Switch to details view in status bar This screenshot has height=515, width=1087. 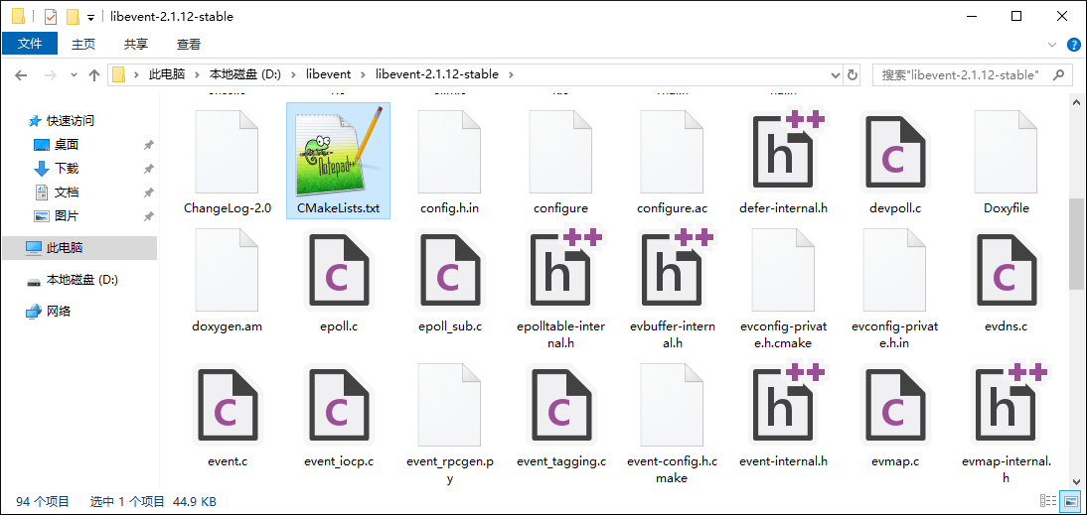[1048, 502]
